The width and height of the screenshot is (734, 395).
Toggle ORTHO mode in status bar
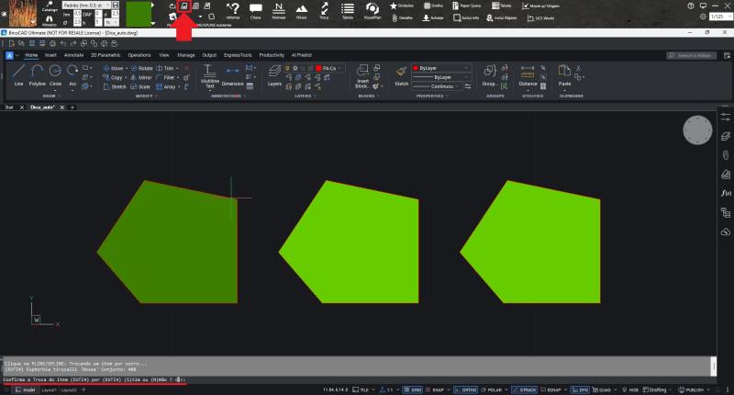pos(470,389)
